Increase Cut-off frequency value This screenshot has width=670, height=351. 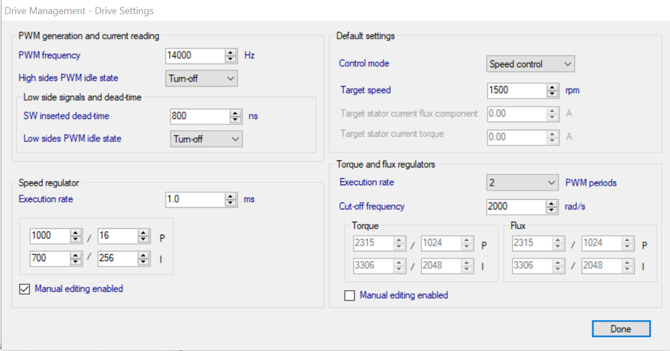(x=552, y=203)
